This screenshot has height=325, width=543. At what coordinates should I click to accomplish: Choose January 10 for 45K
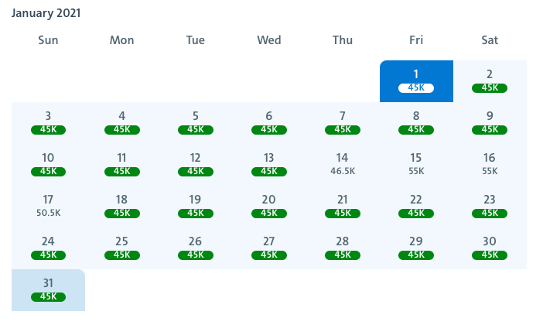click(x=48, y=164)
